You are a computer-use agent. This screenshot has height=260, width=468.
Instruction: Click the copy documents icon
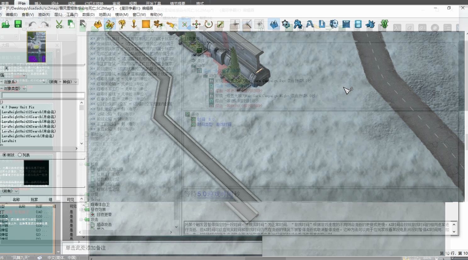71,24
